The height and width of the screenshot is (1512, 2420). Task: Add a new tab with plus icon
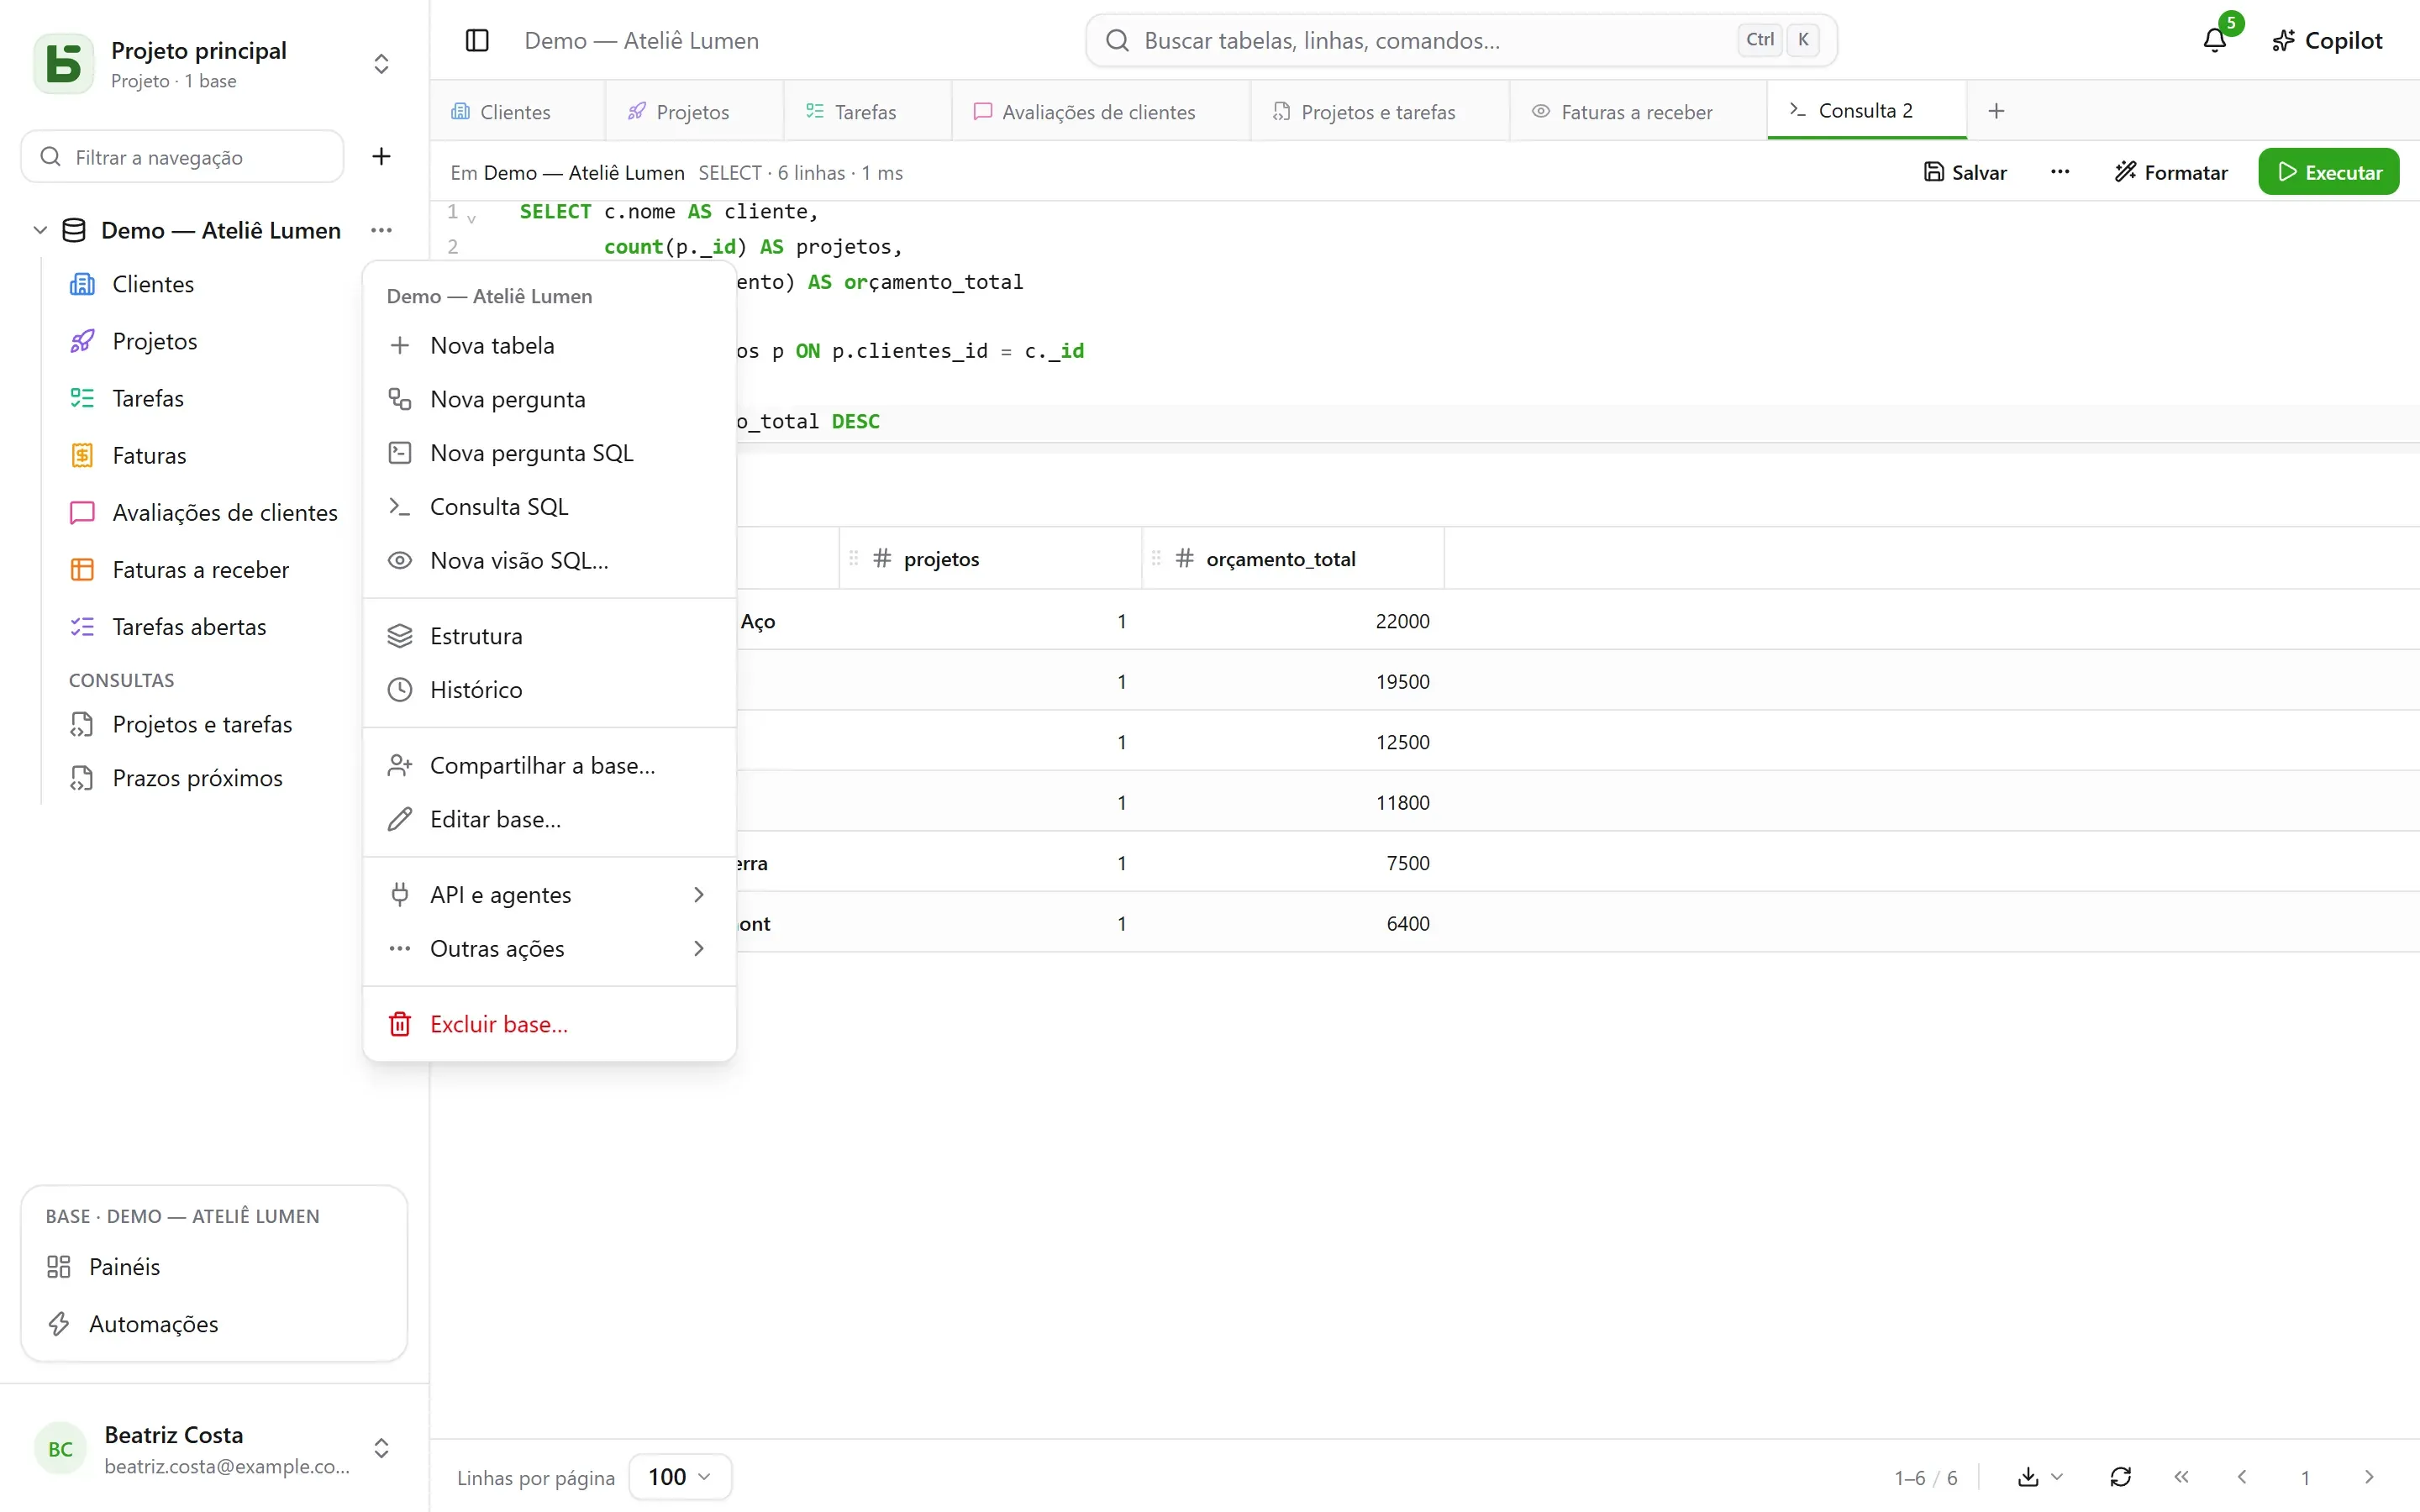[x=1996, y=111]
